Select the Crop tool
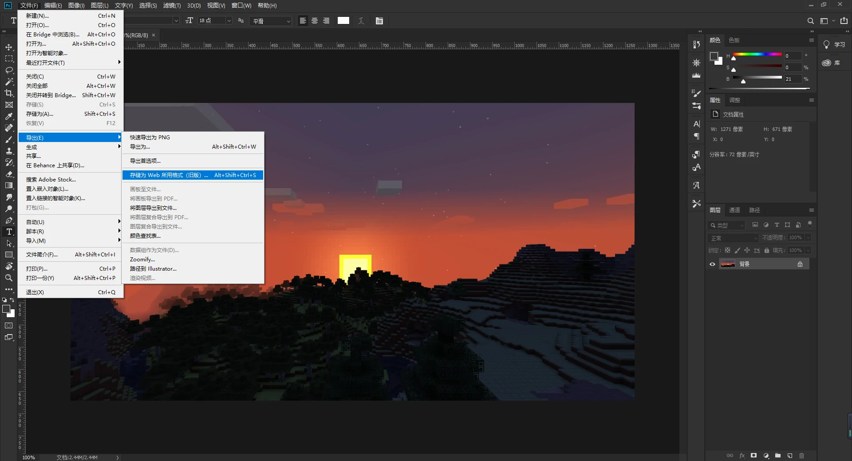852x461 pixels. pos(9,93)
